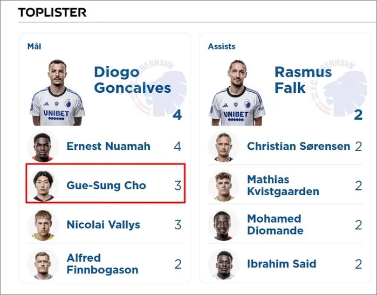Open Nicolai Vallys name link
The height and width of the screenshot is (295, 377).
(x=104, y=225)
